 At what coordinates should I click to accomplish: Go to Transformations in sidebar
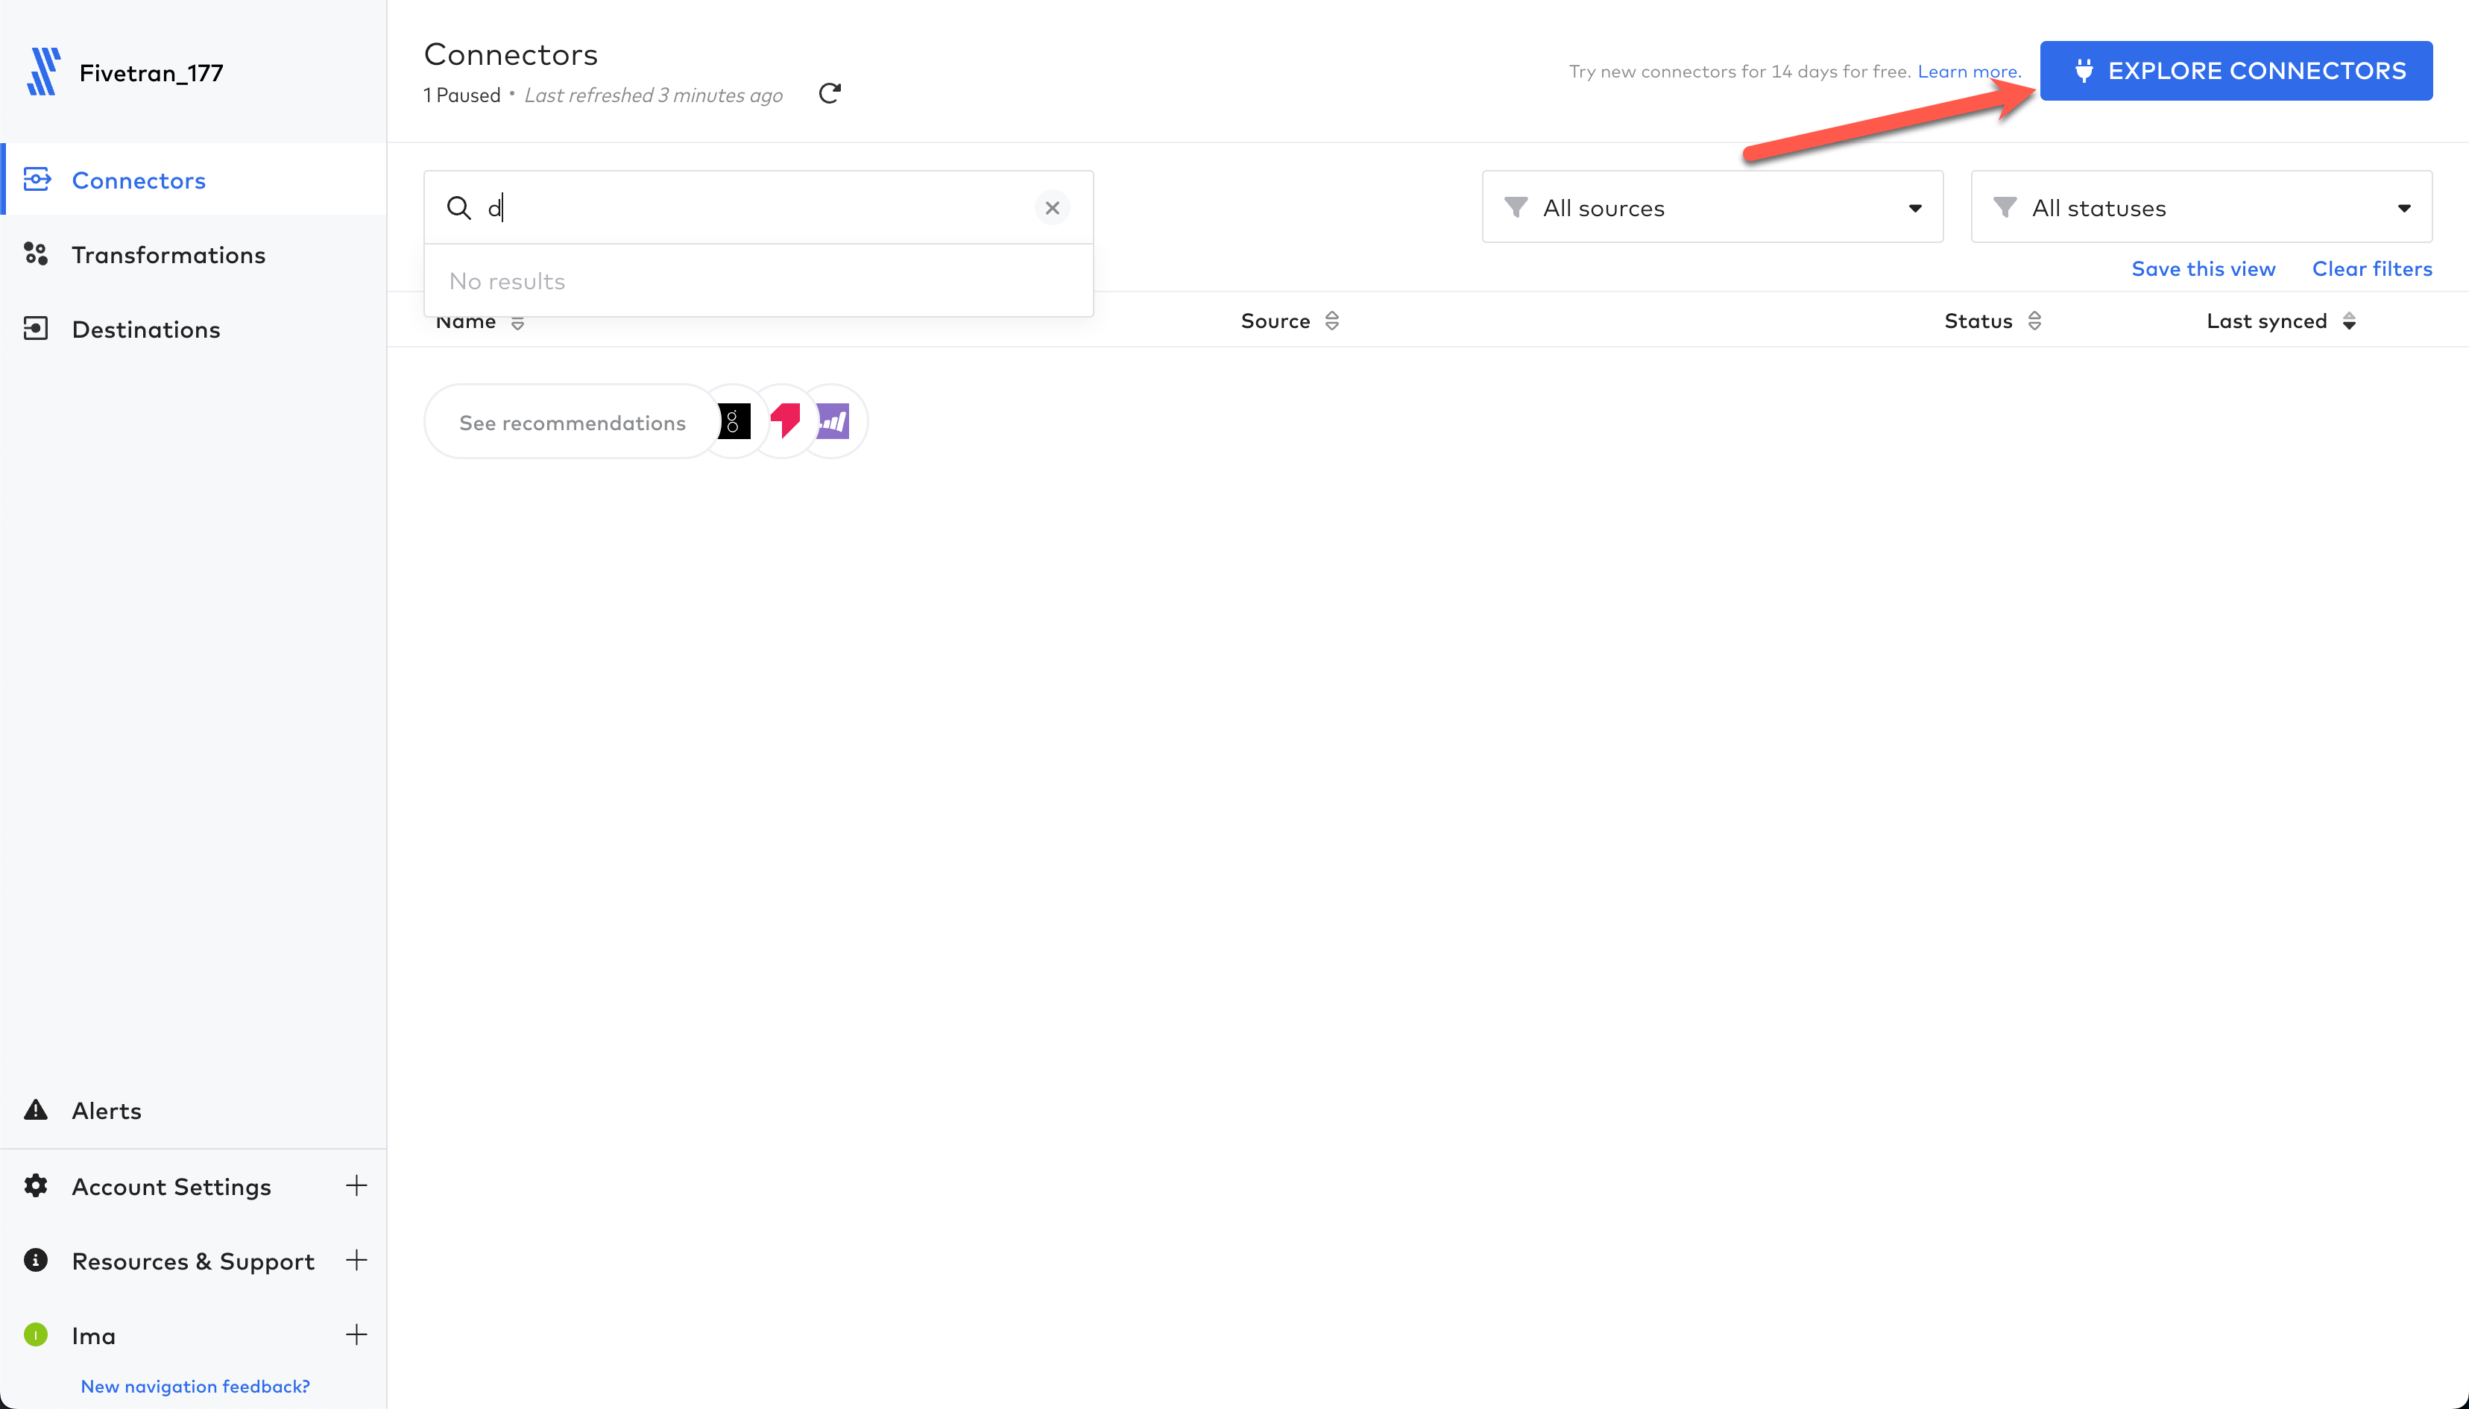point(168,254)
